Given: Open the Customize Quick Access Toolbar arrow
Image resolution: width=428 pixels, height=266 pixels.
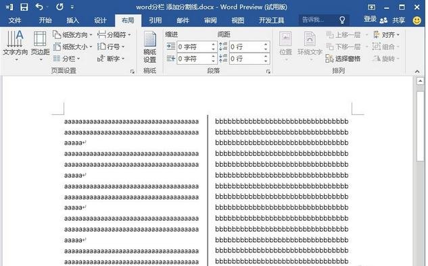Looking at the screenshot, I should point(72,7).
